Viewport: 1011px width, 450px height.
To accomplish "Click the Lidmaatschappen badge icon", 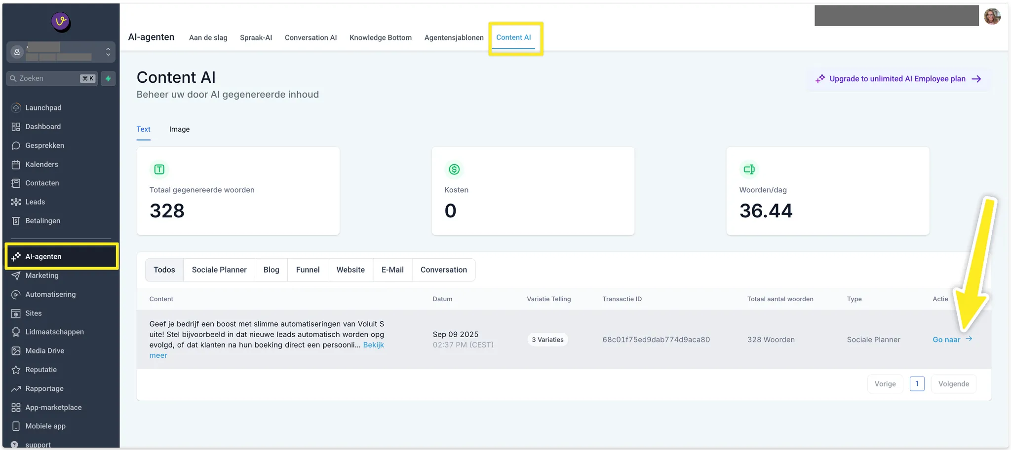I will pos(16,332).
